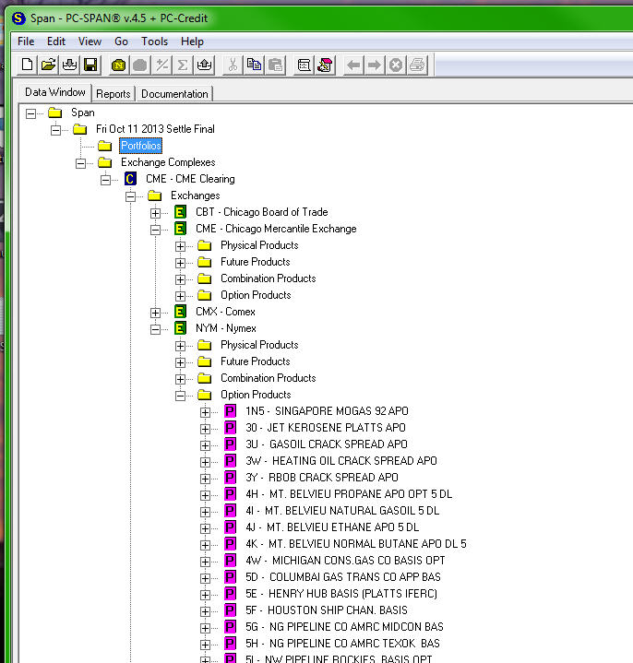Click the Sigma calculate toolbar icon

183,65
